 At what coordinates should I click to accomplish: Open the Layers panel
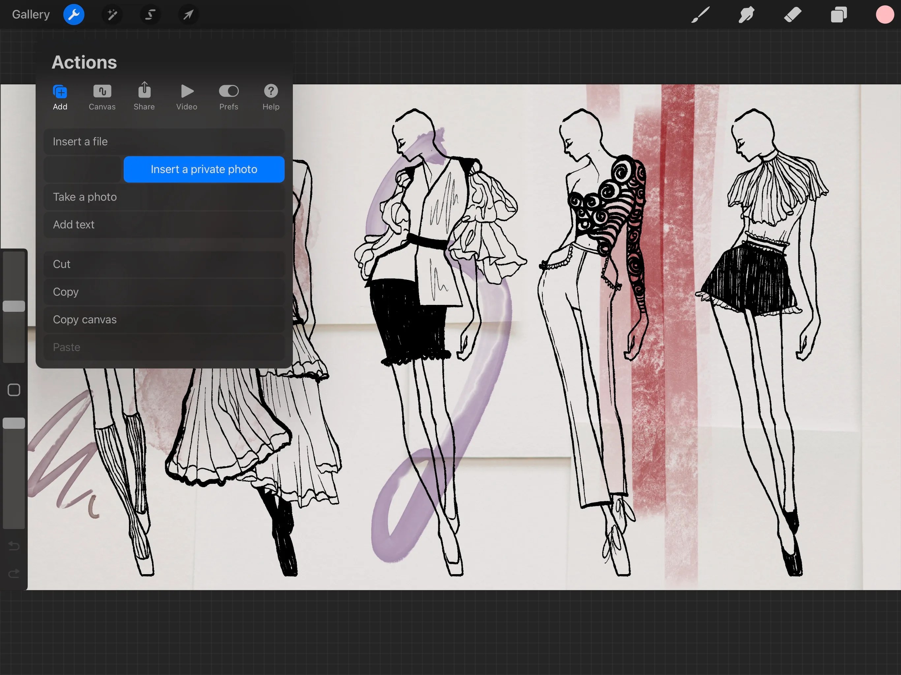tap(839, 15)
